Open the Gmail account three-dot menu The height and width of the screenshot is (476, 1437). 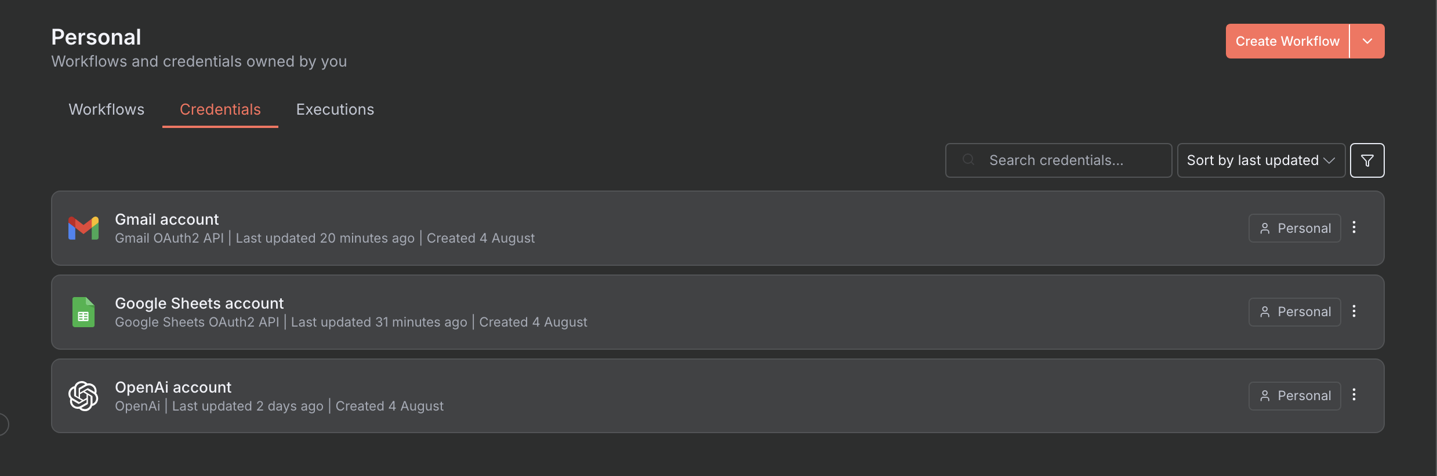[x=1354, y=228]
